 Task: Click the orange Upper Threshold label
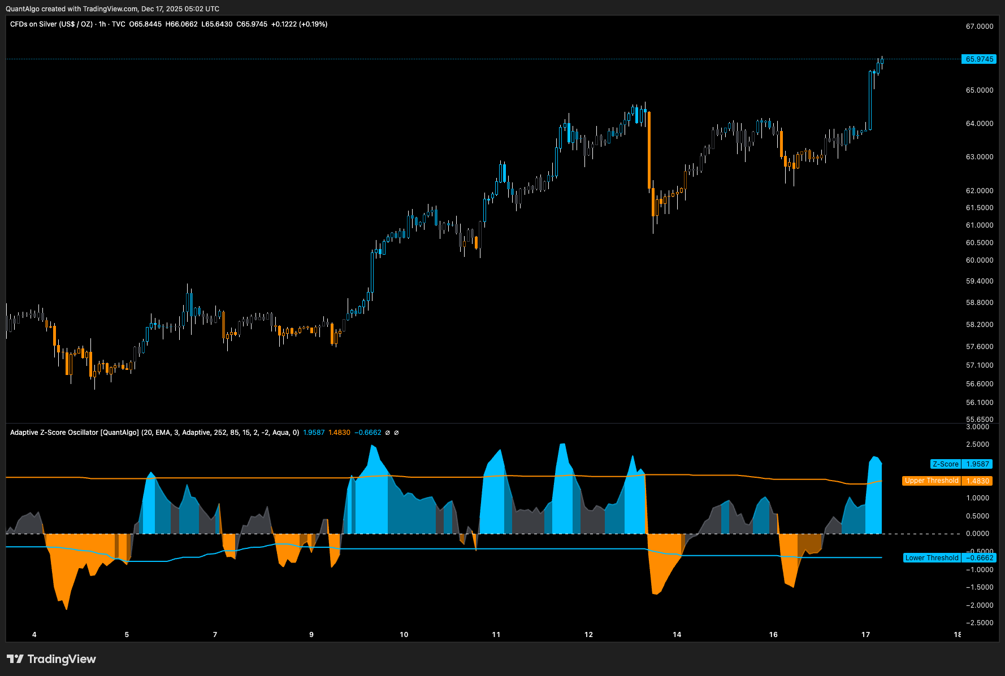[x=932, y=481]
